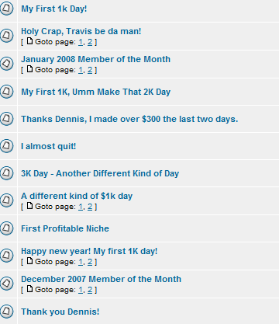Open the Thank you Dennis! thread

tap(60, 312)
